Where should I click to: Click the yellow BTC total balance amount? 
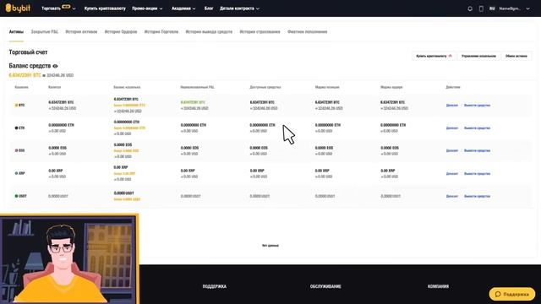click(x=25, y=75)
